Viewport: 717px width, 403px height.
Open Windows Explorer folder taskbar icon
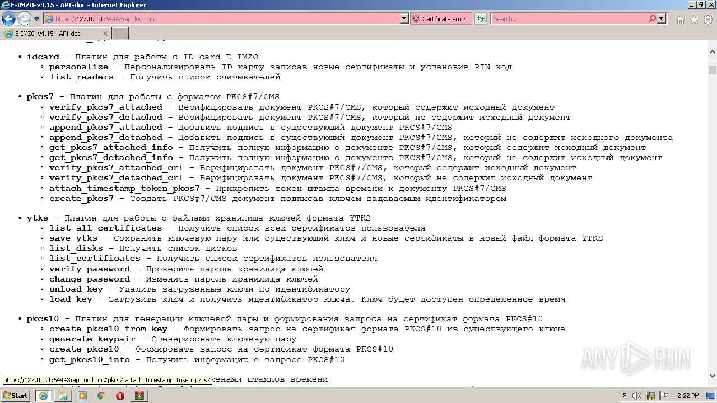click(63, 396)
